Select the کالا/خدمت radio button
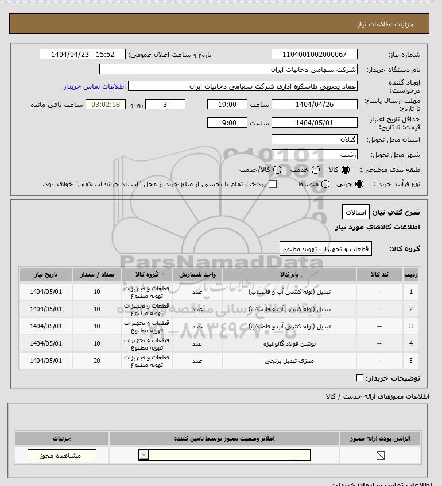This screenshot has height=486, width=442. (277, 170)
